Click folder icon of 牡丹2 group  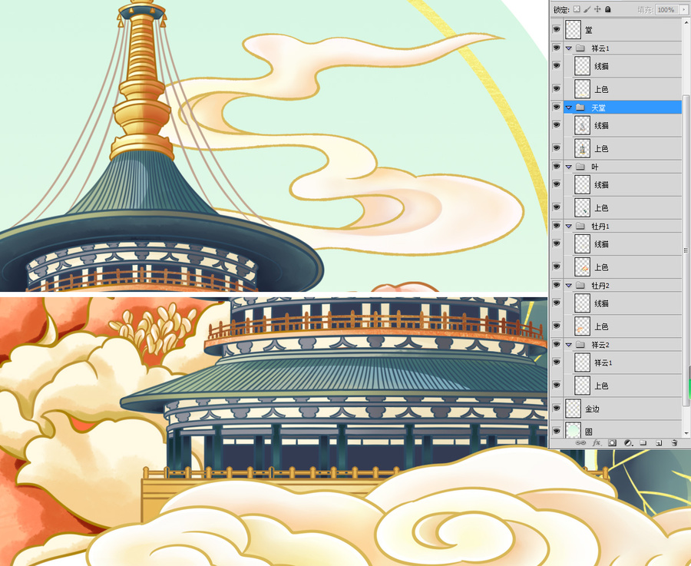pyautogui.click(x=580, y=285)
